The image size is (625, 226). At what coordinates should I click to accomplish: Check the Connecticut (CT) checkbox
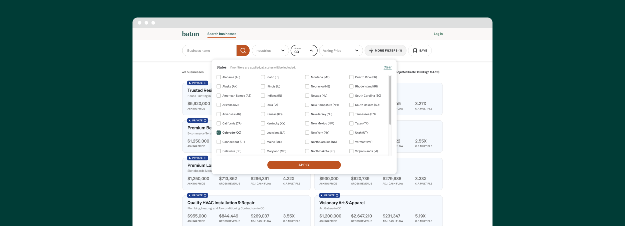(219, 142)
